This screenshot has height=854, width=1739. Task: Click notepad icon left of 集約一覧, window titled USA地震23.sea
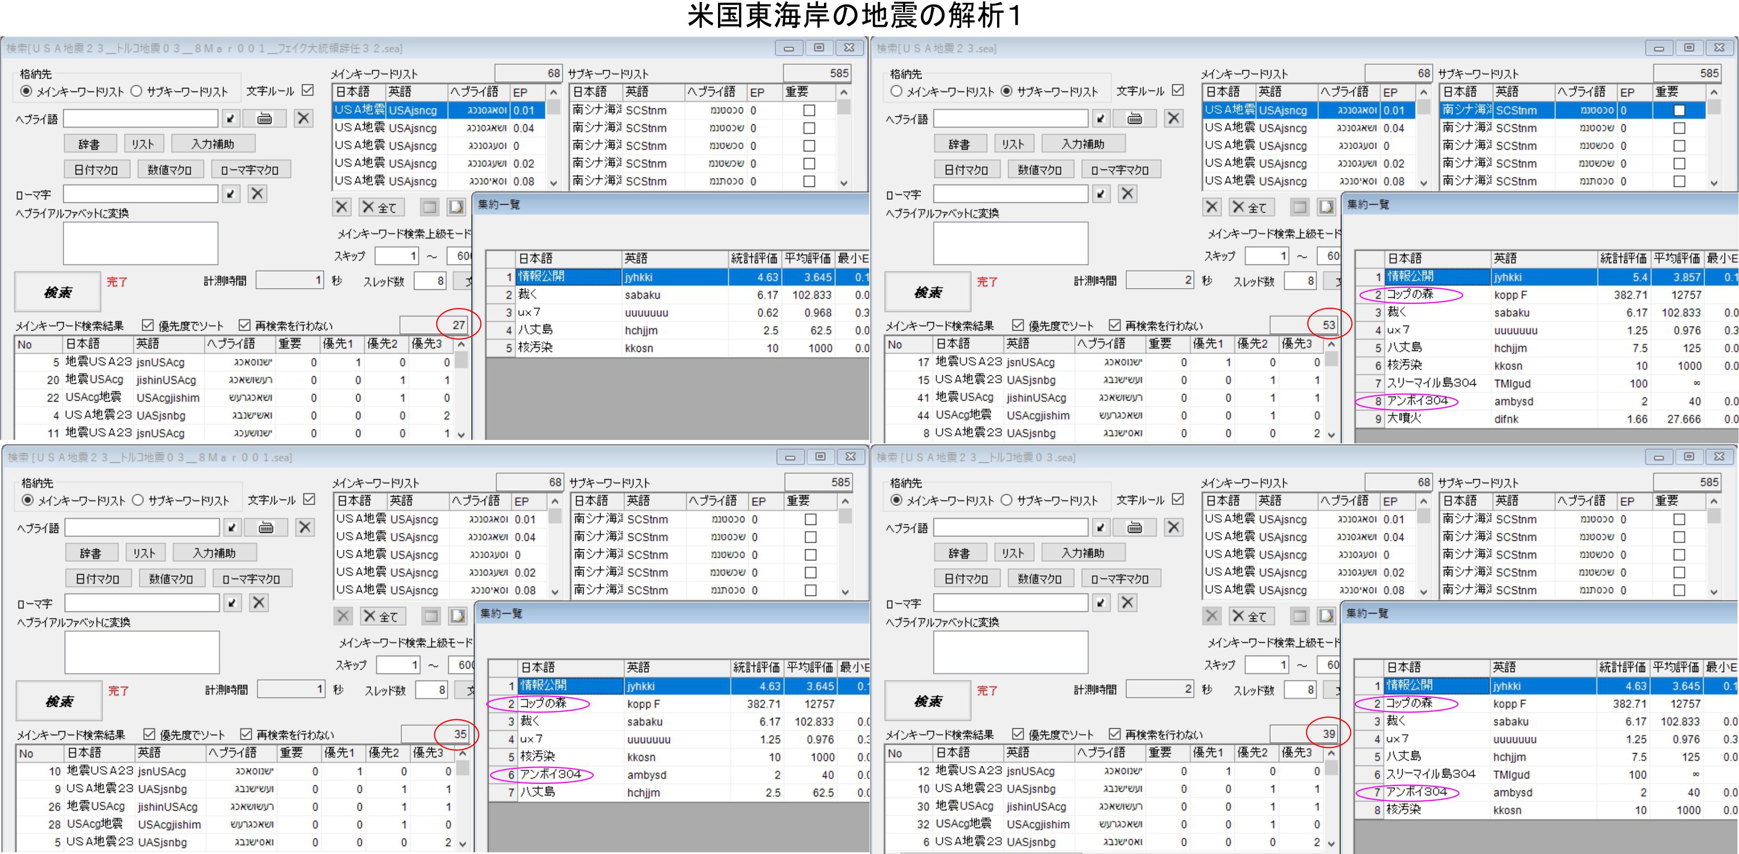pos(1327,207)
